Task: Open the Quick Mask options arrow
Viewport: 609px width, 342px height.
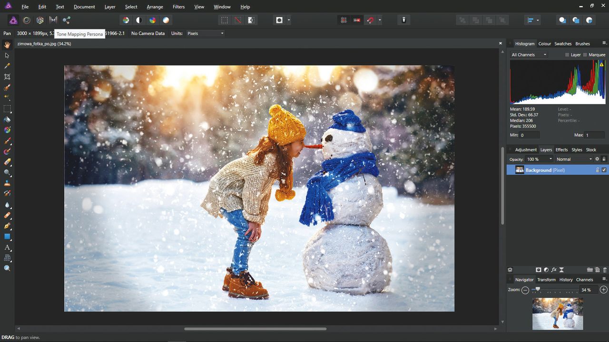Action: (x=289, y=20)
